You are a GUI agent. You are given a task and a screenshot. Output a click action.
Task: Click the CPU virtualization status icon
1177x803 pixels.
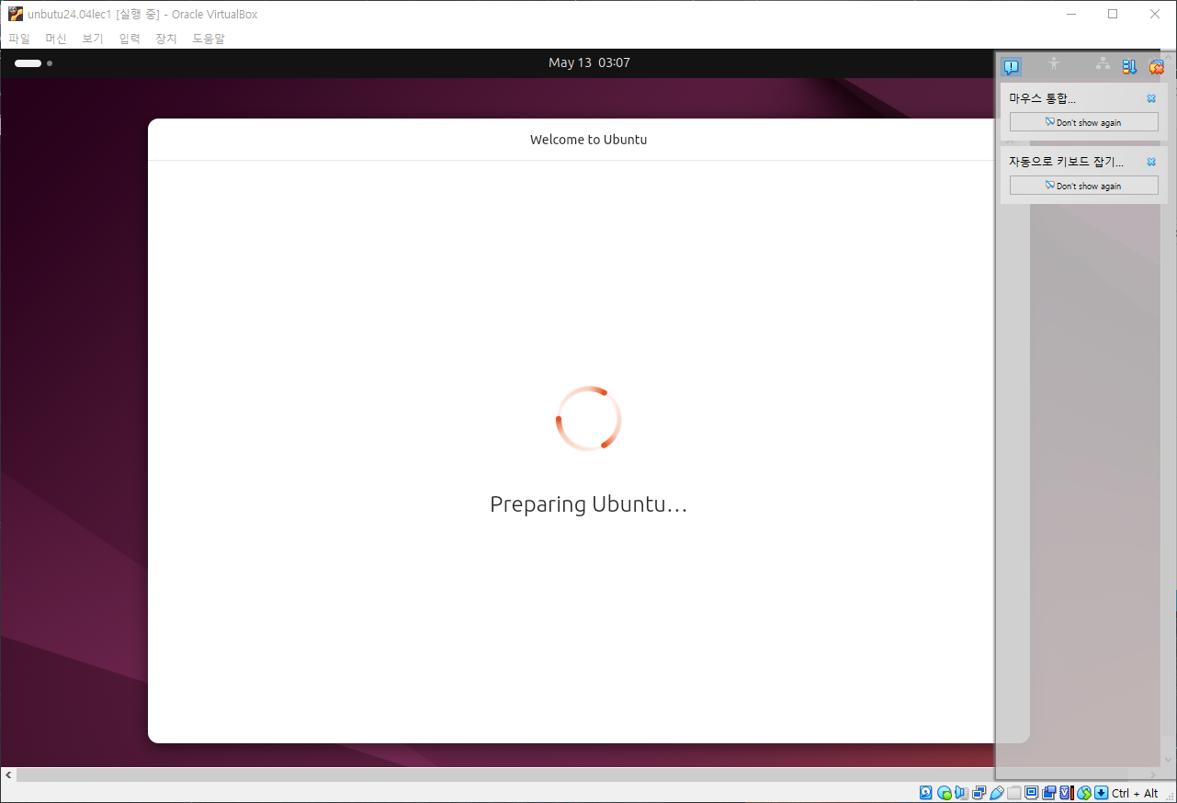(1066, 793)
